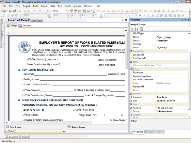191x143 pixels.
Task: Click Align Centers layout icon
Action: pyautogui.click(x=108, y=11)
